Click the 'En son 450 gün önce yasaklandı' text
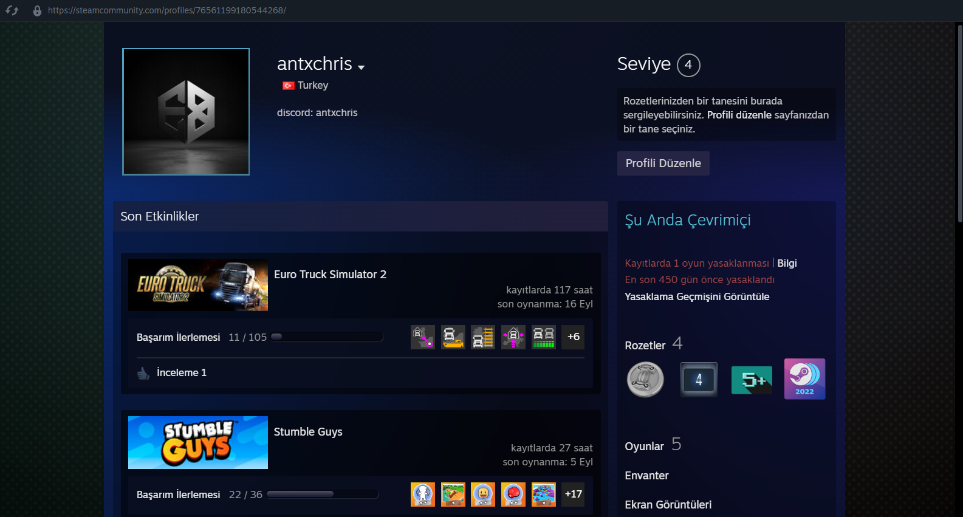Image resolution: width=963 pixels, height=517 pixels. 700,279
